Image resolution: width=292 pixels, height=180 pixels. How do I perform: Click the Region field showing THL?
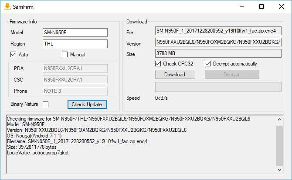tap(75, 44)
